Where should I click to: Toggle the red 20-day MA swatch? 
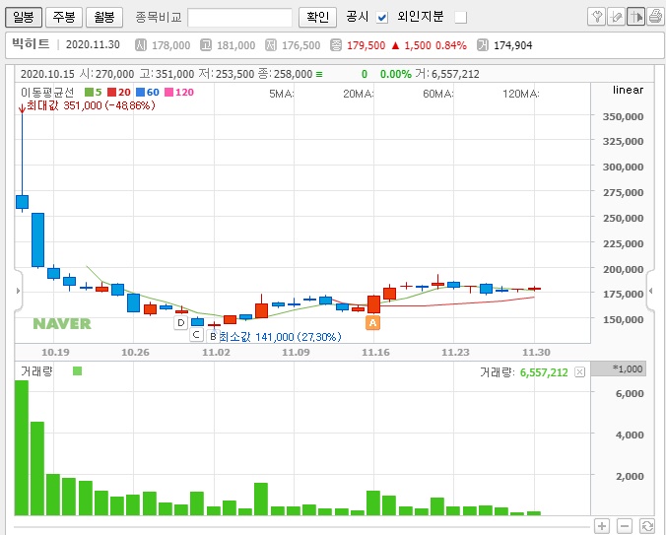point(111,93)
